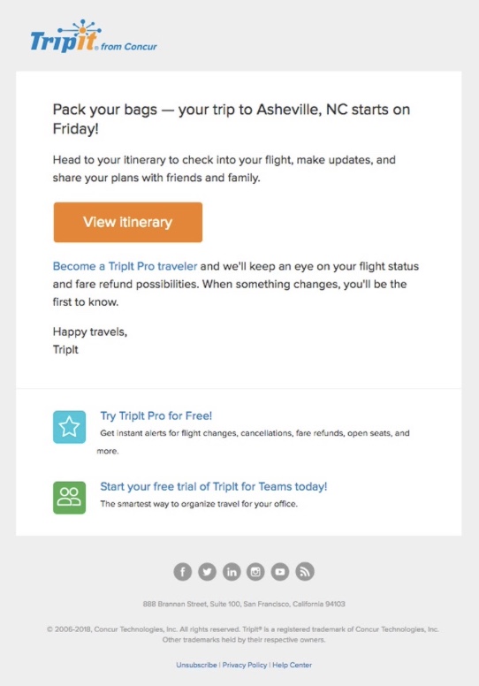479x686 pixels.
Task: Click the Concur Technologies copyright notice
Action: pos(243,635)
